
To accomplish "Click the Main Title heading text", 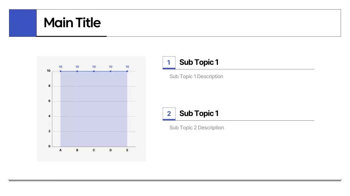I will 72,23.
